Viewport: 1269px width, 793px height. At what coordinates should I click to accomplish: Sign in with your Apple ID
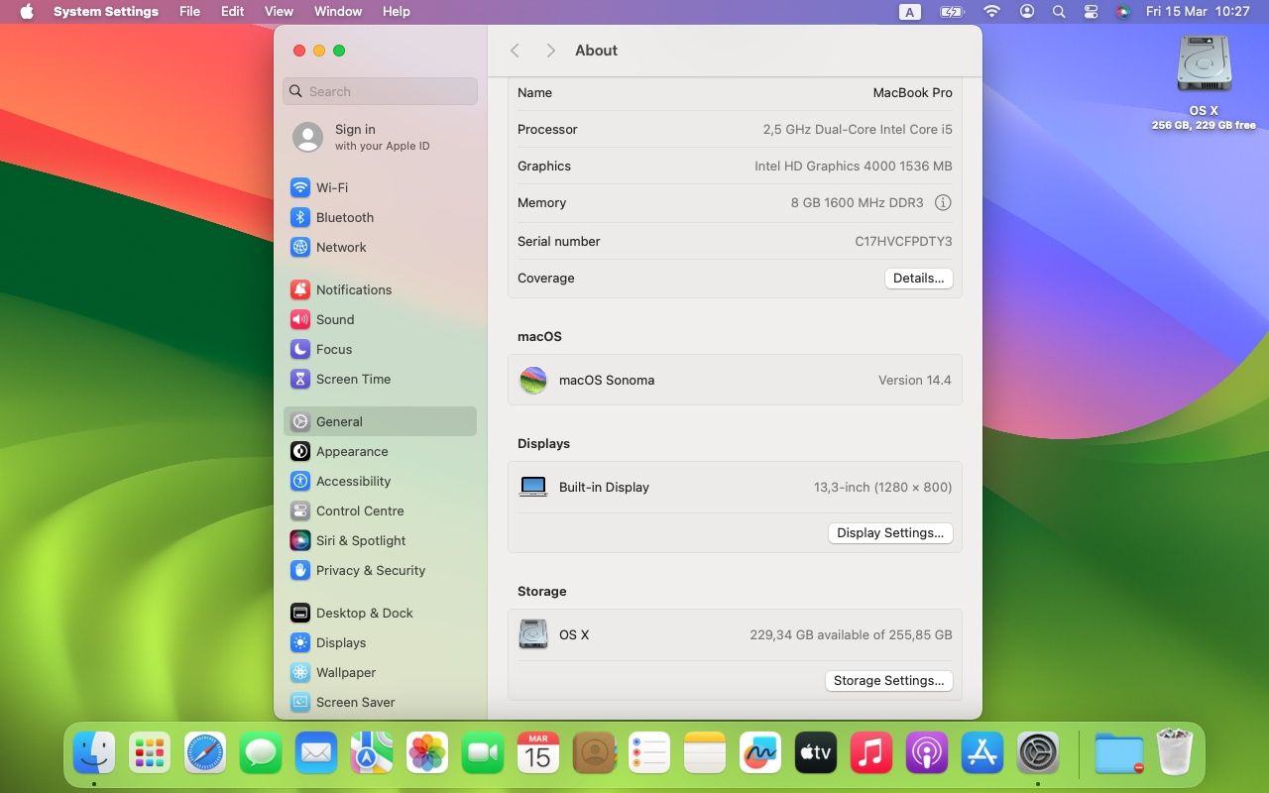coord(380,137)
